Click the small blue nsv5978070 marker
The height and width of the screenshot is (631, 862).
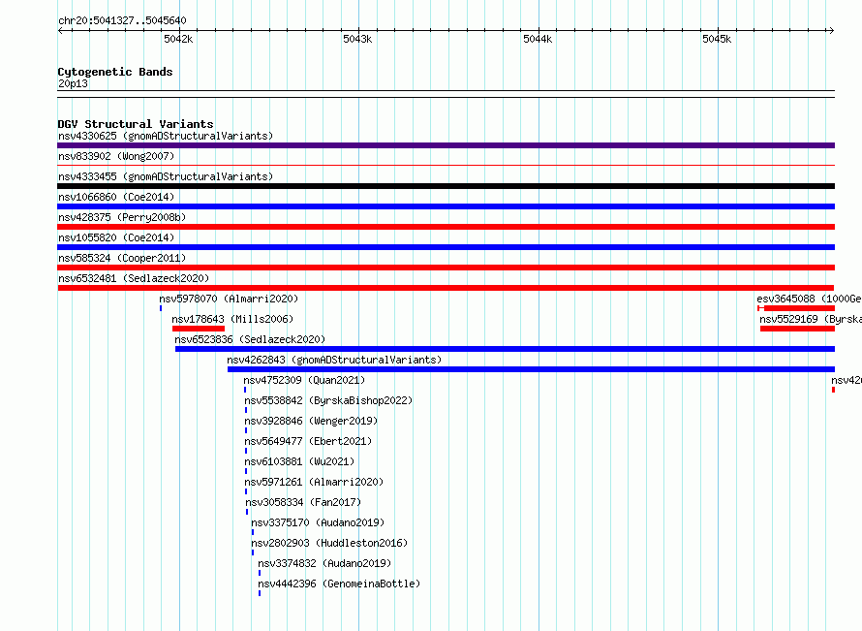pyautogui.click(x=161, y=308)
